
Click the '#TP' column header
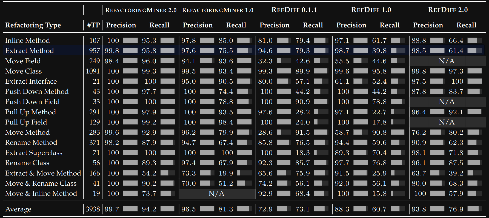point(93,25)
